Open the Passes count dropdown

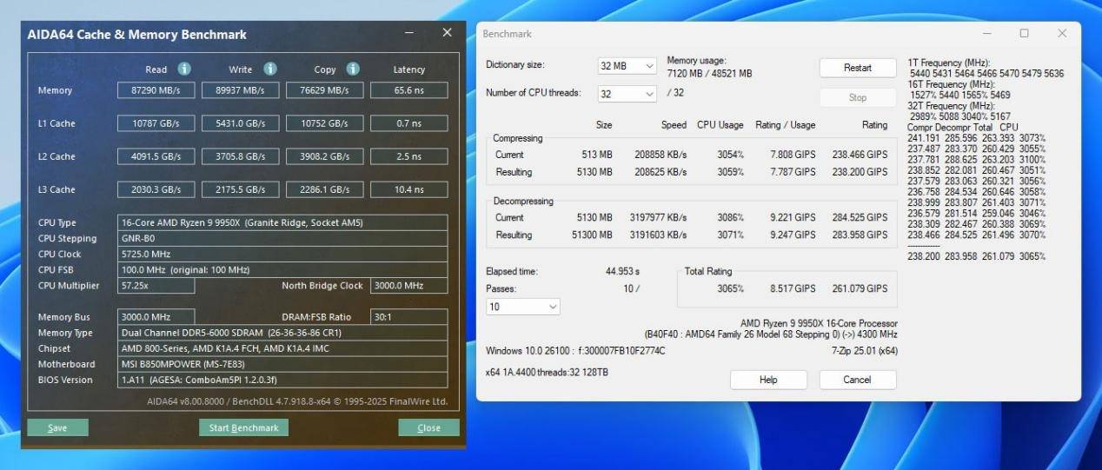523,307
